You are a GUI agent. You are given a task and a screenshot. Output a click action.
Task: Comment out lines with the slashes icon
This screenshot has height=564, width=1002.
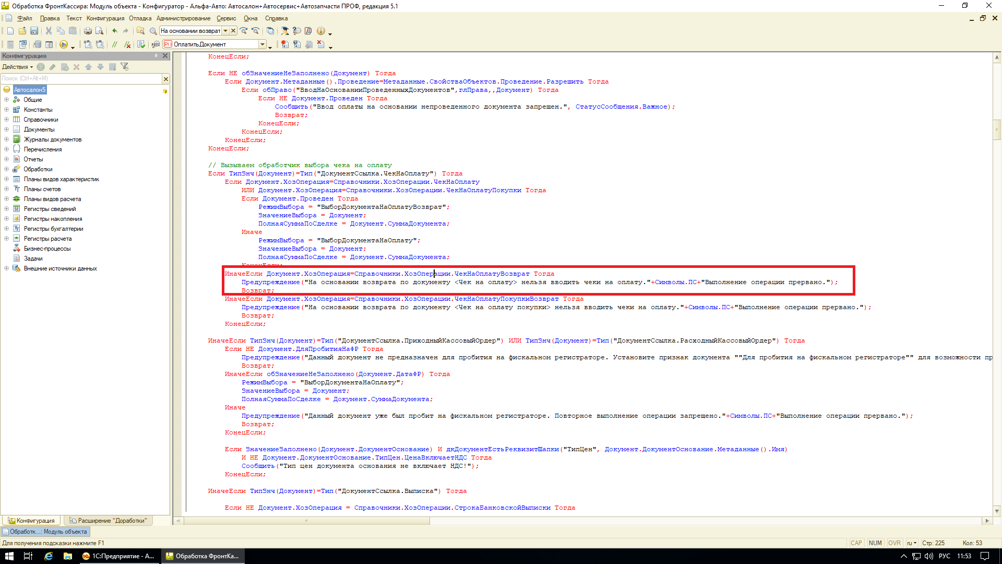[115, 45]
